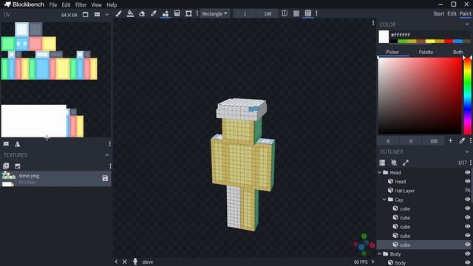473x266 pixels.
Task: Switch to the Both tab in Color
Action: pos(457,52)
